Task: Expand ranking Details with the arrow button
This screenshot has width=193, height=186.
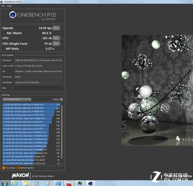Action: (61, 99)
